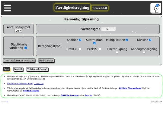Click the Færdighedsregning title badge

(x=72, y=8)
